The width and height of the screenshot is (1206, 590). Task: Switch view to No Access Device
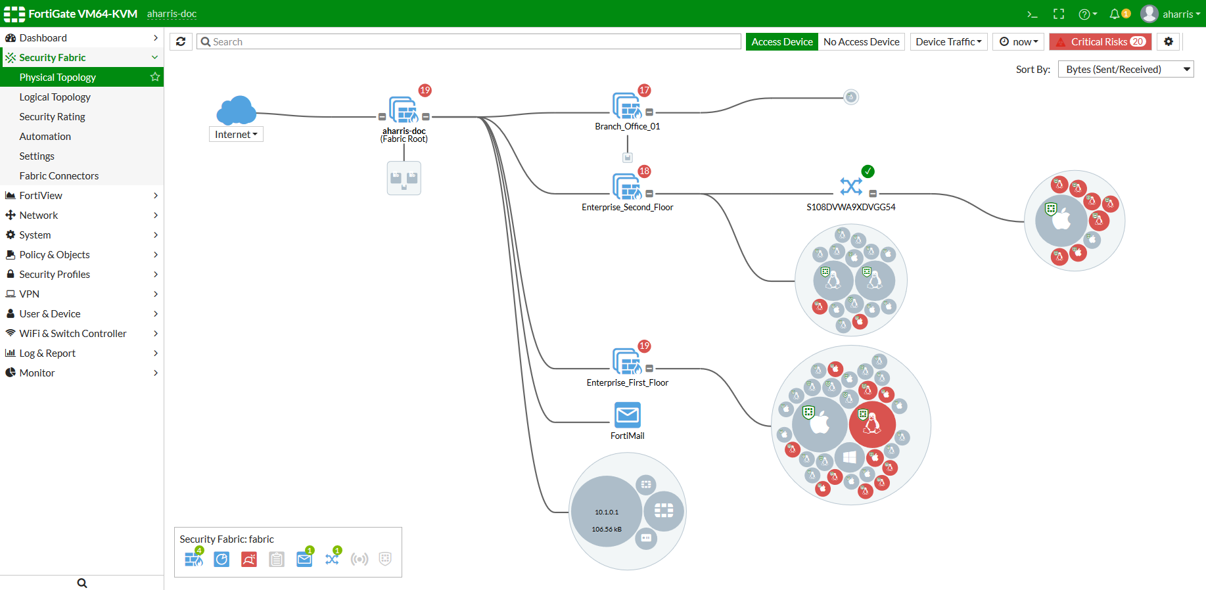coord(861,41)
